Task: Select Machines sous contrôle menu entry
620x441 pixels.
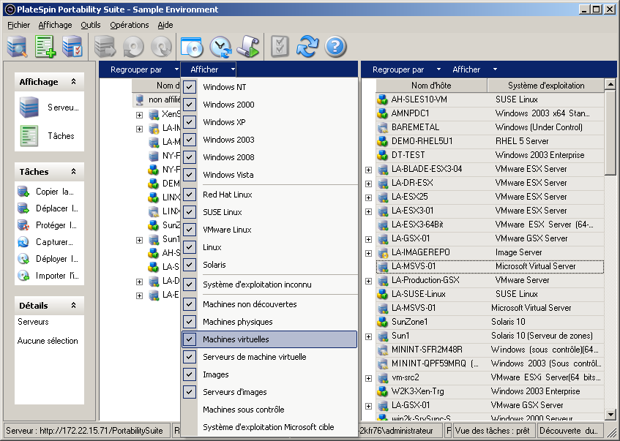Action: 243,410
